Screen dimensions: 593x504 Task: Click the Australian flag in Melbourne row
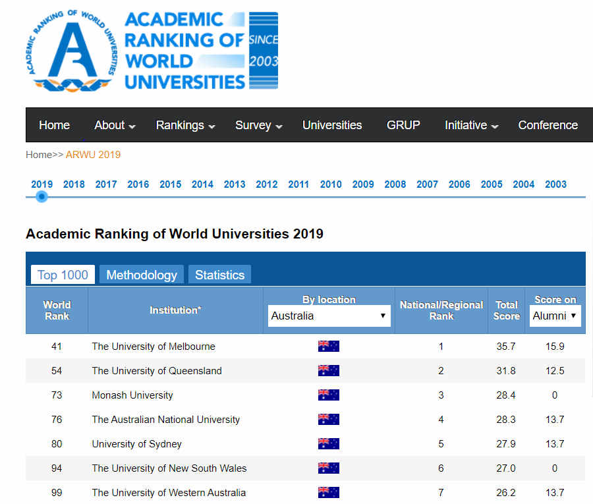(x=329, y=347)
